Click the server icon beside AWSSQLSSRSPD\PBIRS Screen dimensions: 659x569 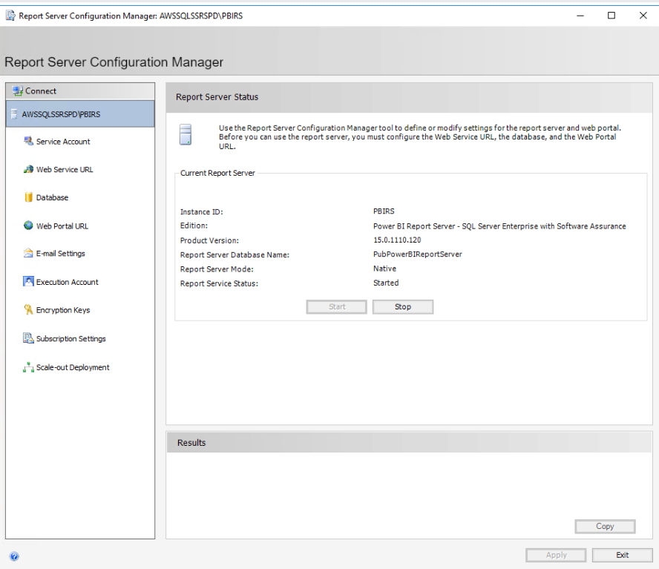click(x=14, y=114)
